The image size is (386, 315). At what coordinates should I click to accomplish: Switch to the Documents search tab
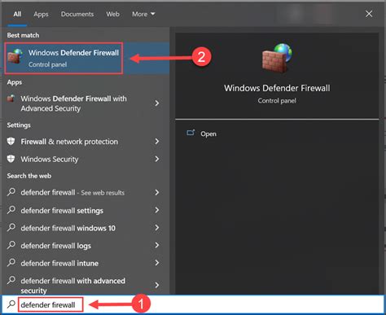point(77,14)
